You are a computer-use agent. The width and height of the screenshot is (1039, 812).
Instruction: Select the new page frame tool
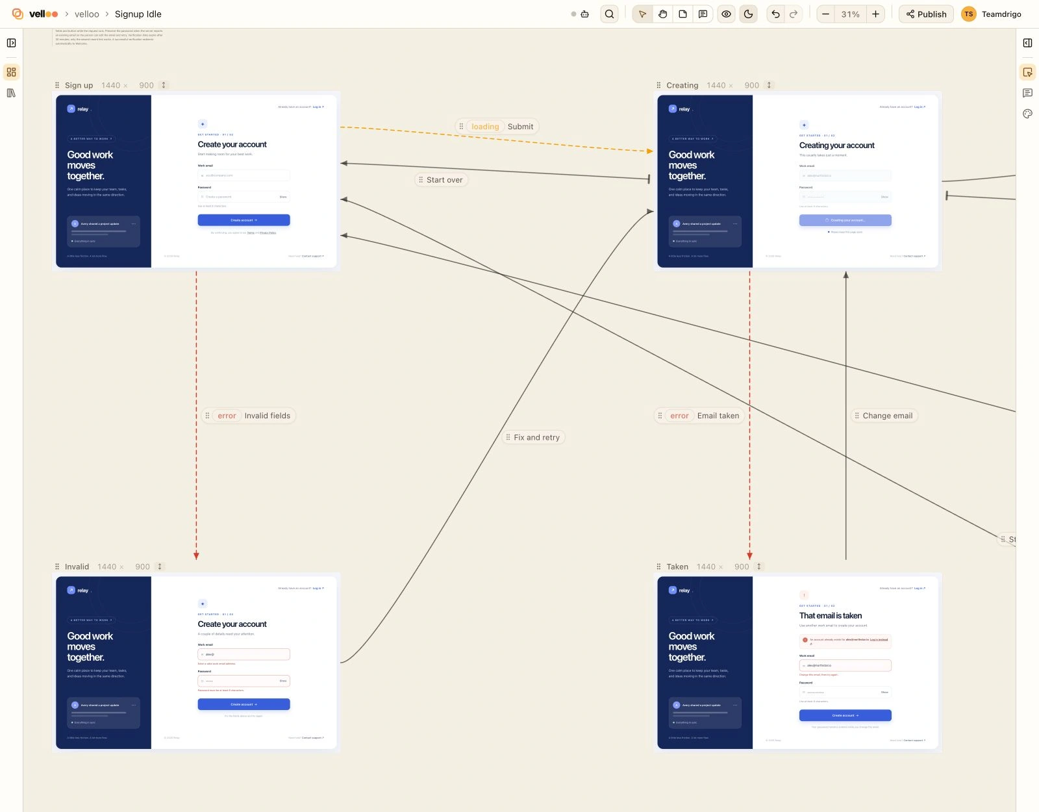[x=682, y=14]
